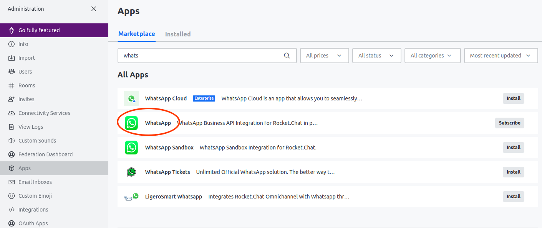Subscribe to the WhatsApp app
542x228 pixels.
point(509,123)
